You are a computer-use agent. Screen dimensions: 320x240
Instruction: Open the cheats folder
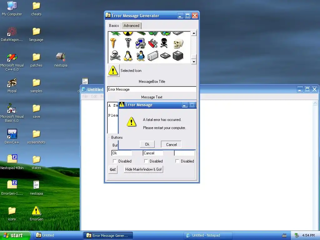coord(36,8)
